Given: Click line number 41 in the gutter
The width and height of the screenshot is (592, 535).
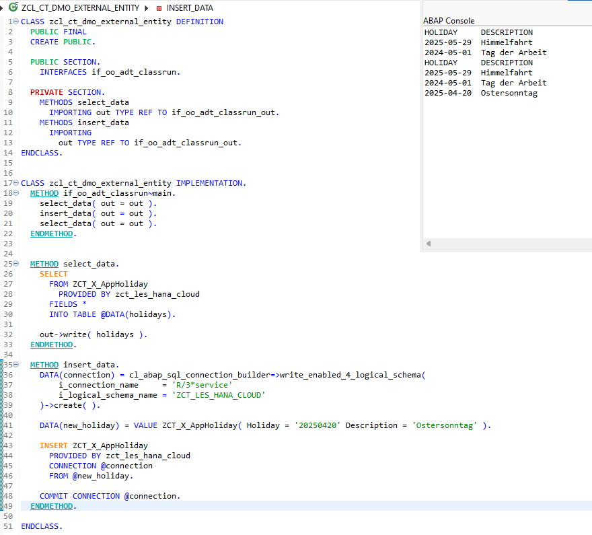Looking at the screenshot, I should (8, 425).
